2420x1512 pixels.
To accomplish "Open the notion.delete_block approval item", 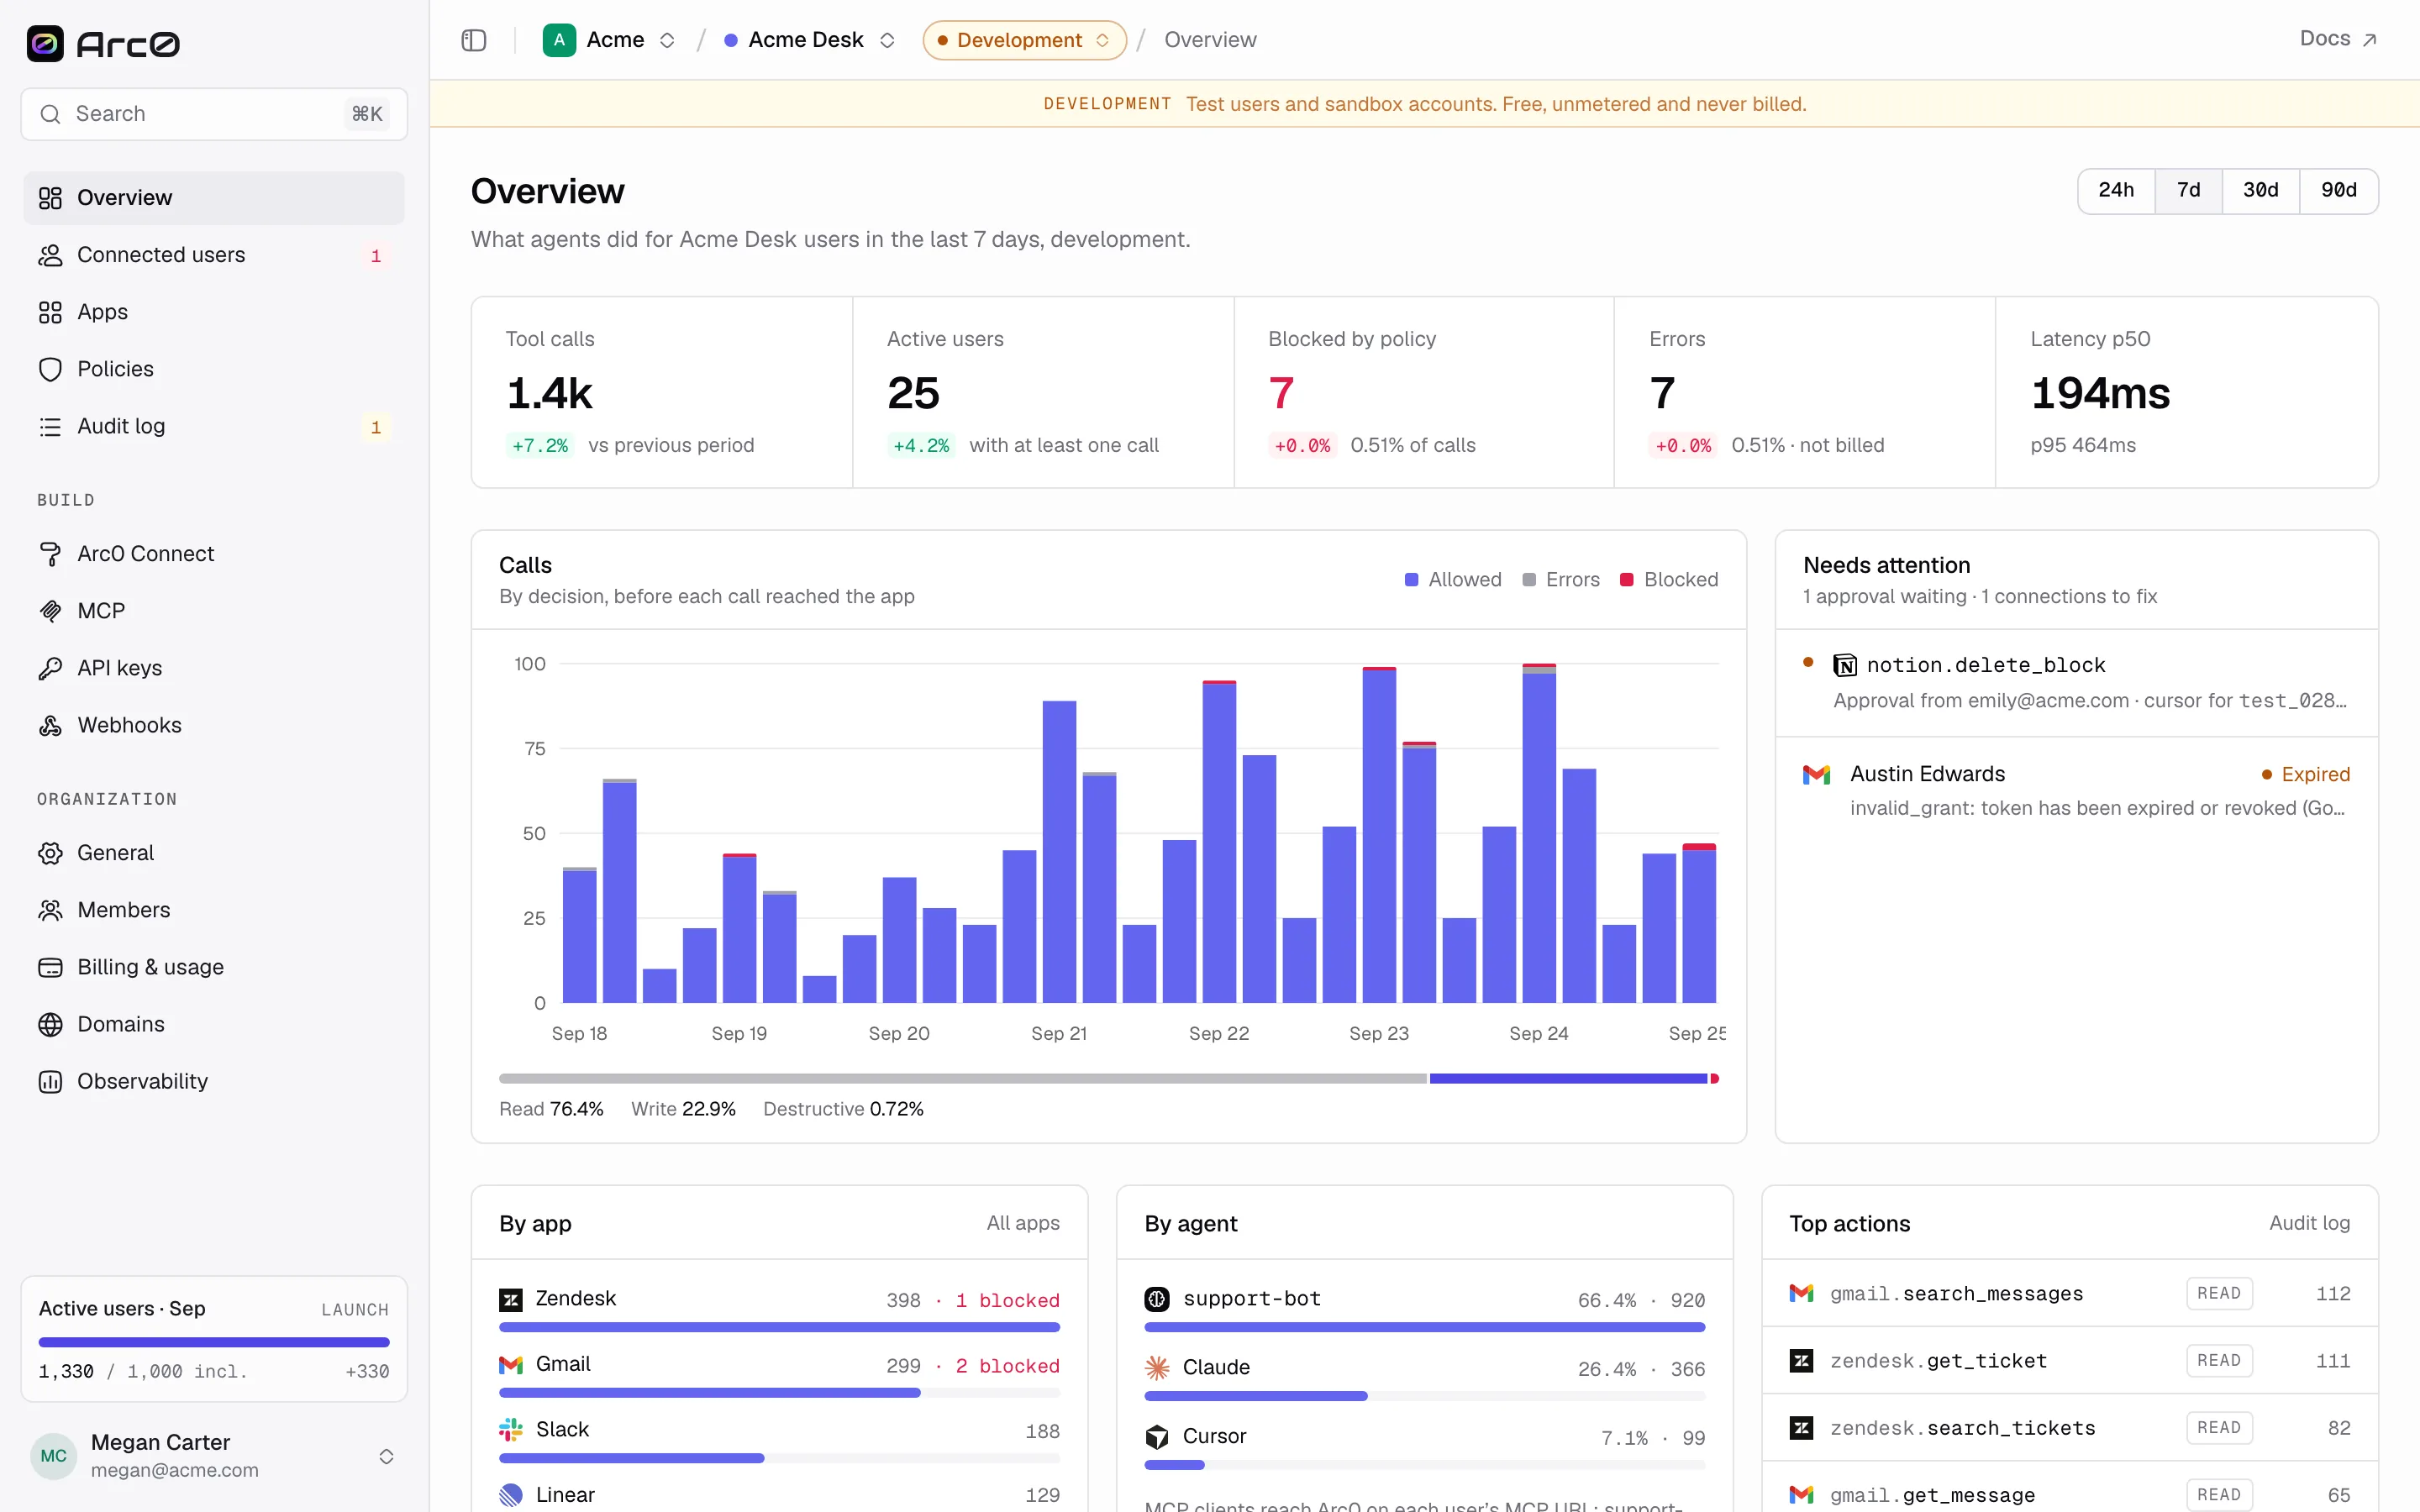I will coord(2076,683).
